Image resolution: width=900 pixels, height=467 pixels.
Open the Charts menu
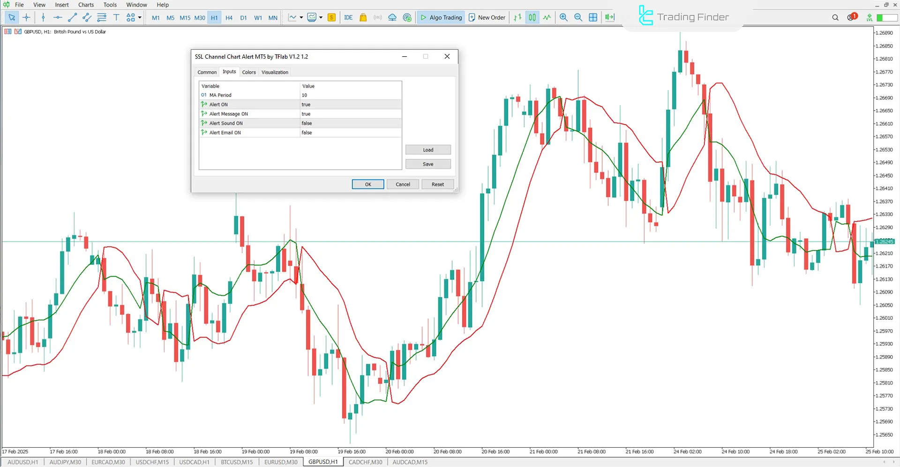(86, 5)
